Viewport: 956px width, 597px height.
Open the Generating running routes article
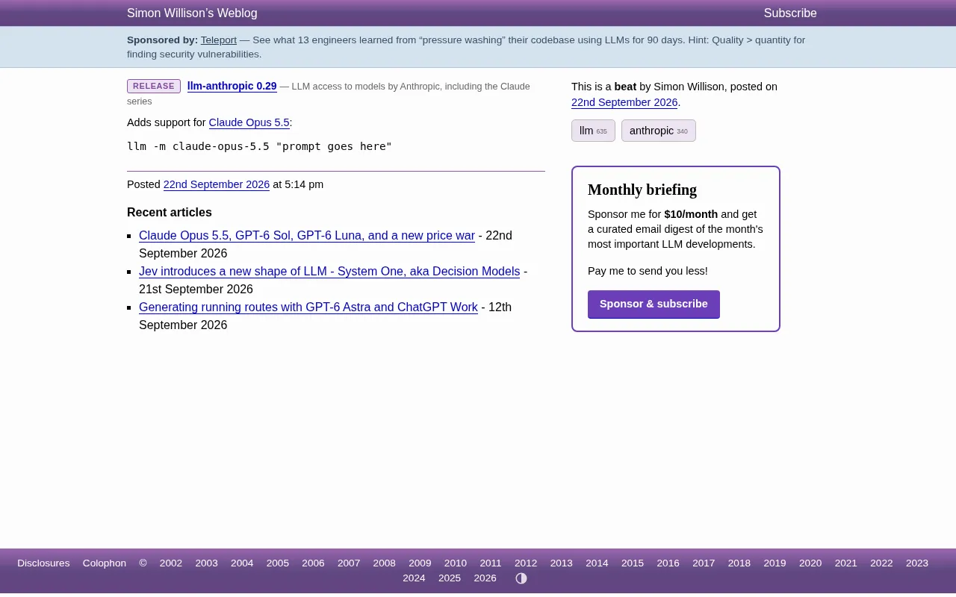(x=308, y=307)
